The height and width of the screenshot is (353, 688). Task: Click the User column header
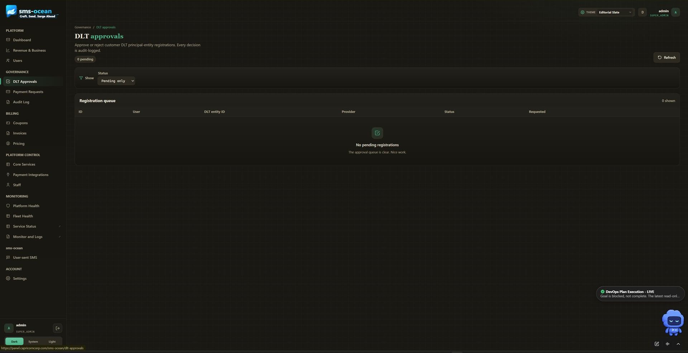pyautogui.click(x=136, y=112)
